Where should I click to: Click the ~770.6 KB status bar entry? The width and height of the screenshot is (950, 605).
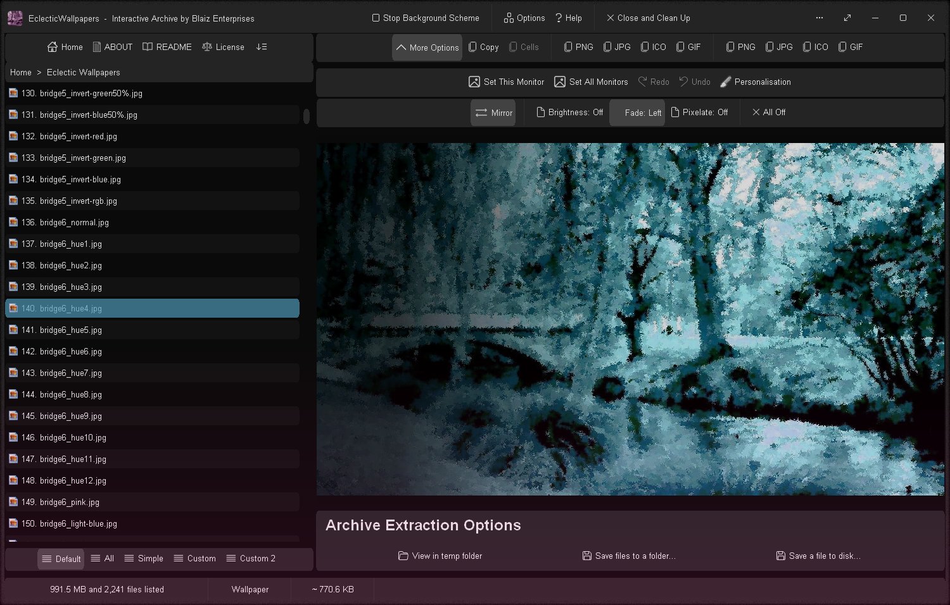[332, 589]
